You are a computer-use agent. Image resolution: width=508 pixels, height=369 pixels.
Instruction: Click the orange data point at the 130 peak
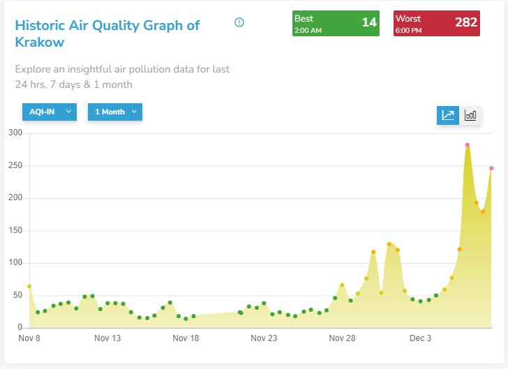click(x=389, y=244)
